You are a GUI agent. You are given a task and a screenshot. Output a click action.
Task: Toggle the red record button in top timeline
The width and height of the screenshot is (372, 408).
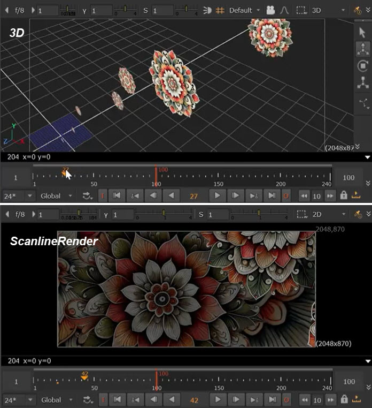pos(286,196)
